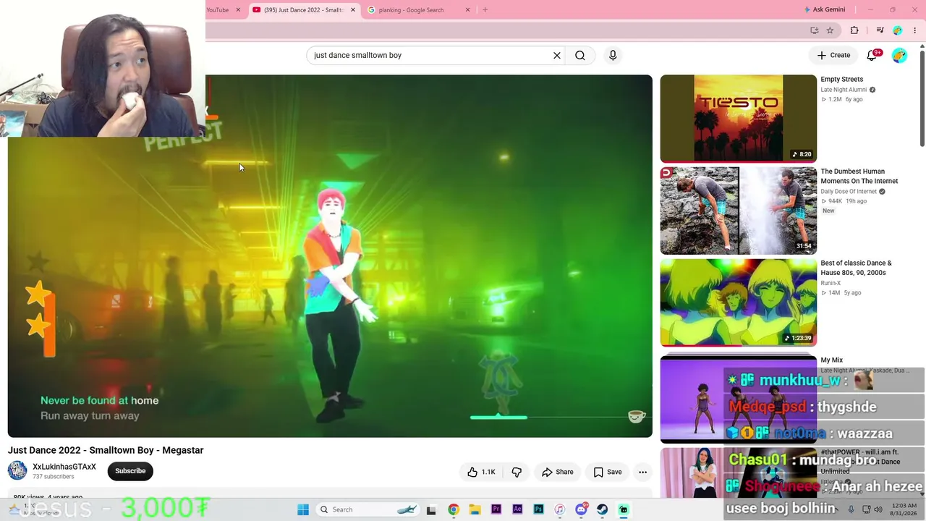Close the first YouTube tab
Screen dimensions: 926x521
pyautogui.click(x=238, y=10)
